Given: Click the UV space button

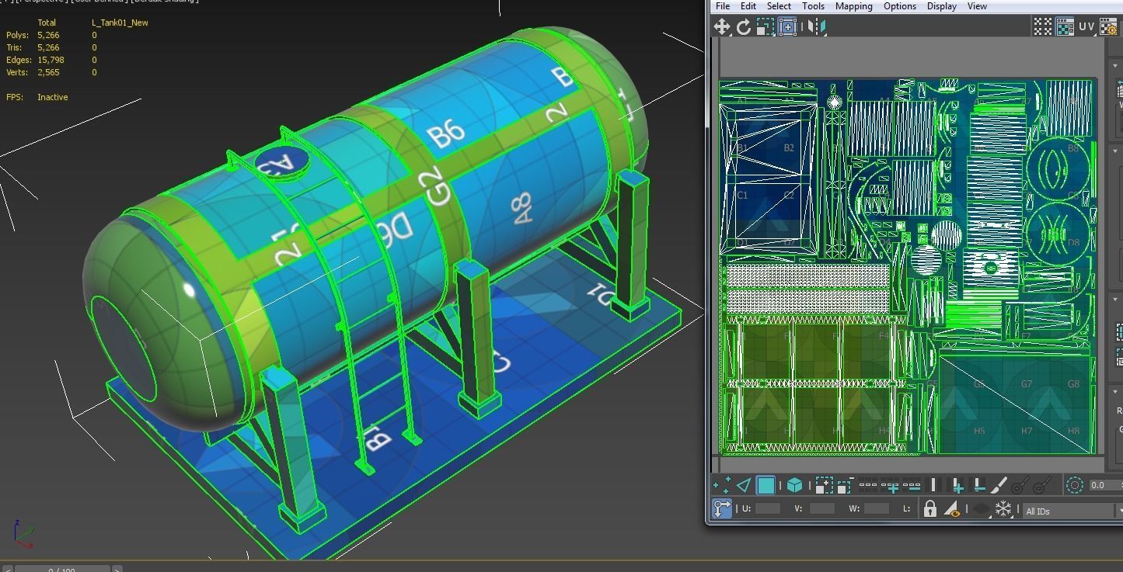Looking at the screenshot, I should click(x=1086, y=26).
